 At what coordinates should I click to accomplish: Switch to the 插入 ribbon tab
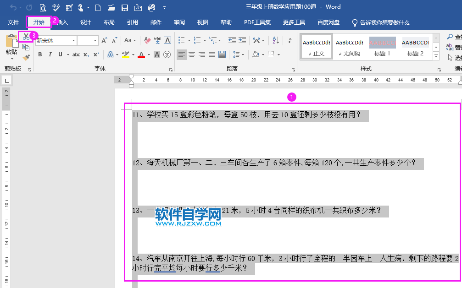click(64, 22)
